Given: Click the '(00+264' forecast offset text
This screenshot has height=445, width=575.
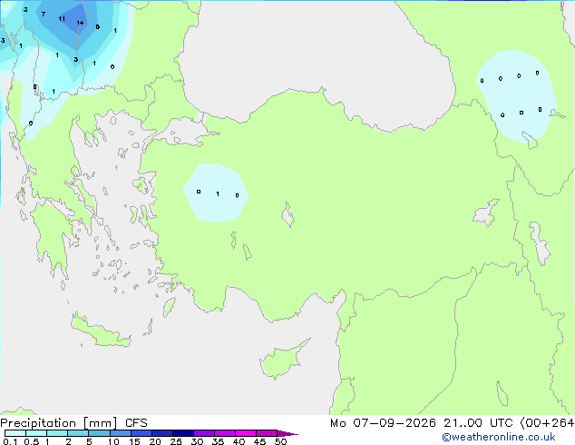Looking at the screenshot, I should [547, 423].
